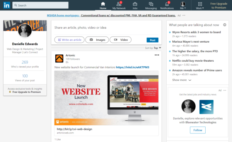Screen dimensions: 232x142
Task: Open the Bluewater Technologies ad options dots
Action: click(x=225, y=90)
